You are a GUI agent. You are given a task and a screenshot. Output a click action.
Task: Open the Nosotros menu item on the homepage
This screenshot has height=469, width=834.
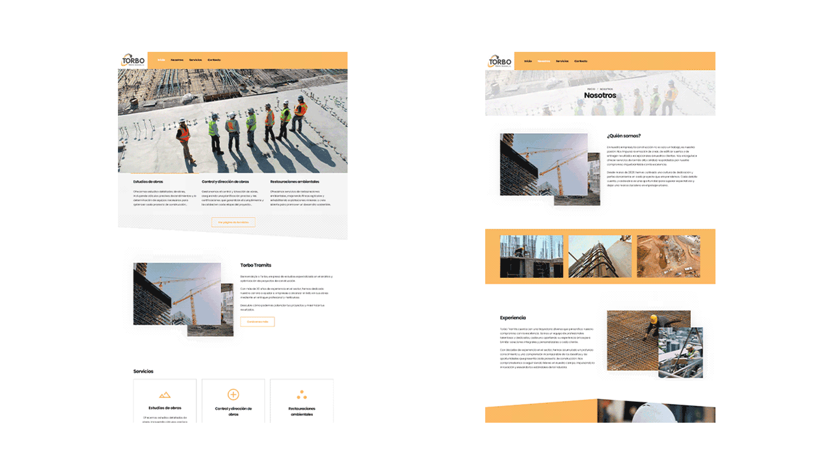[177, 60]
